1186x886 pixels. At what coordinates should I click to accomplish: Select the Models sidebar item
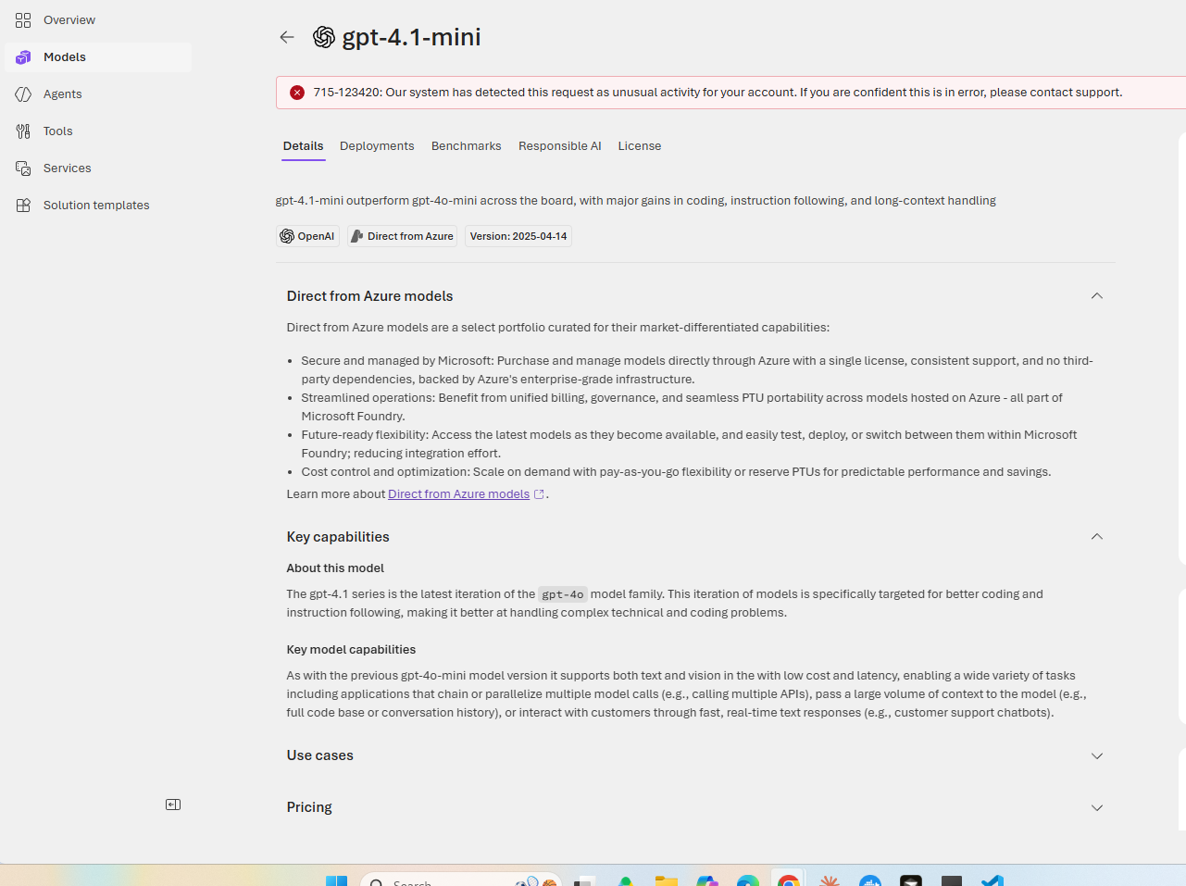(x=97, y=57)
